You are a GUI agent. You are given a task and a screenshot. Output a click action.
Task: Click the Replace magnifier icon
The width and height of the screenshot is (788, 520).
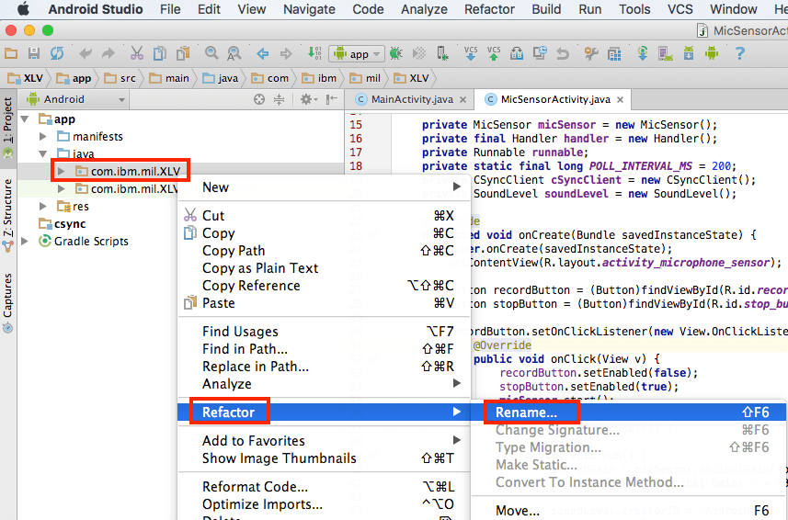[234, 53]
